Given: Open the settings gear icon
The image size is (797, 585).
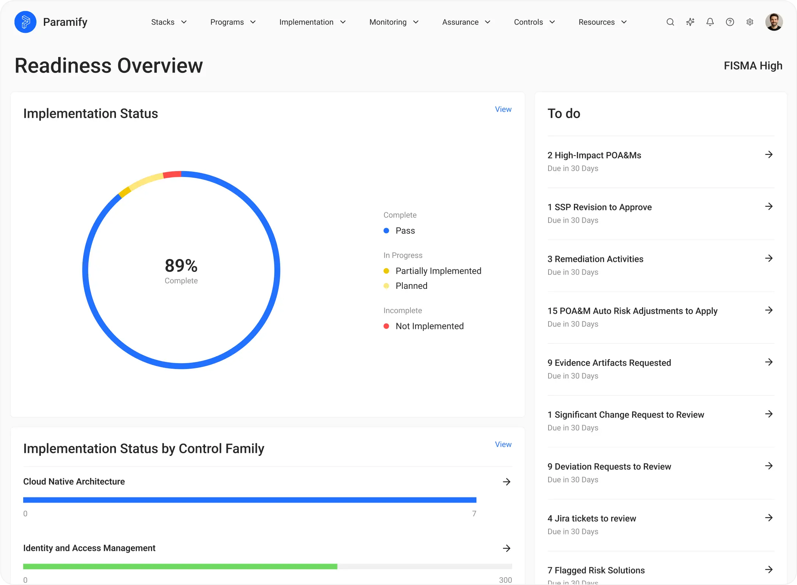Looking at the screenshot, I should coord(750,22).
